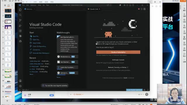Open the Extensions view

20,31
